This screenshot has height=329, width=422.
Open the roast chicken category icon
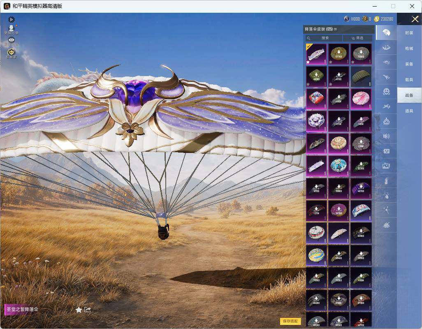coord(386,225)
